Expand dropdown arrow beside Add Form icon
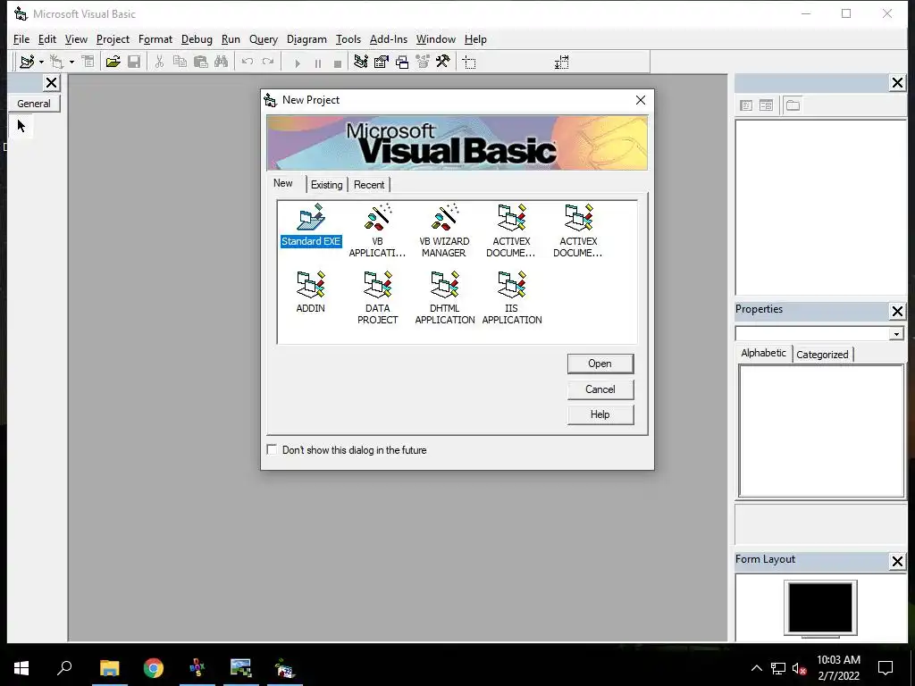915x686 pixels. coord(71,62)
